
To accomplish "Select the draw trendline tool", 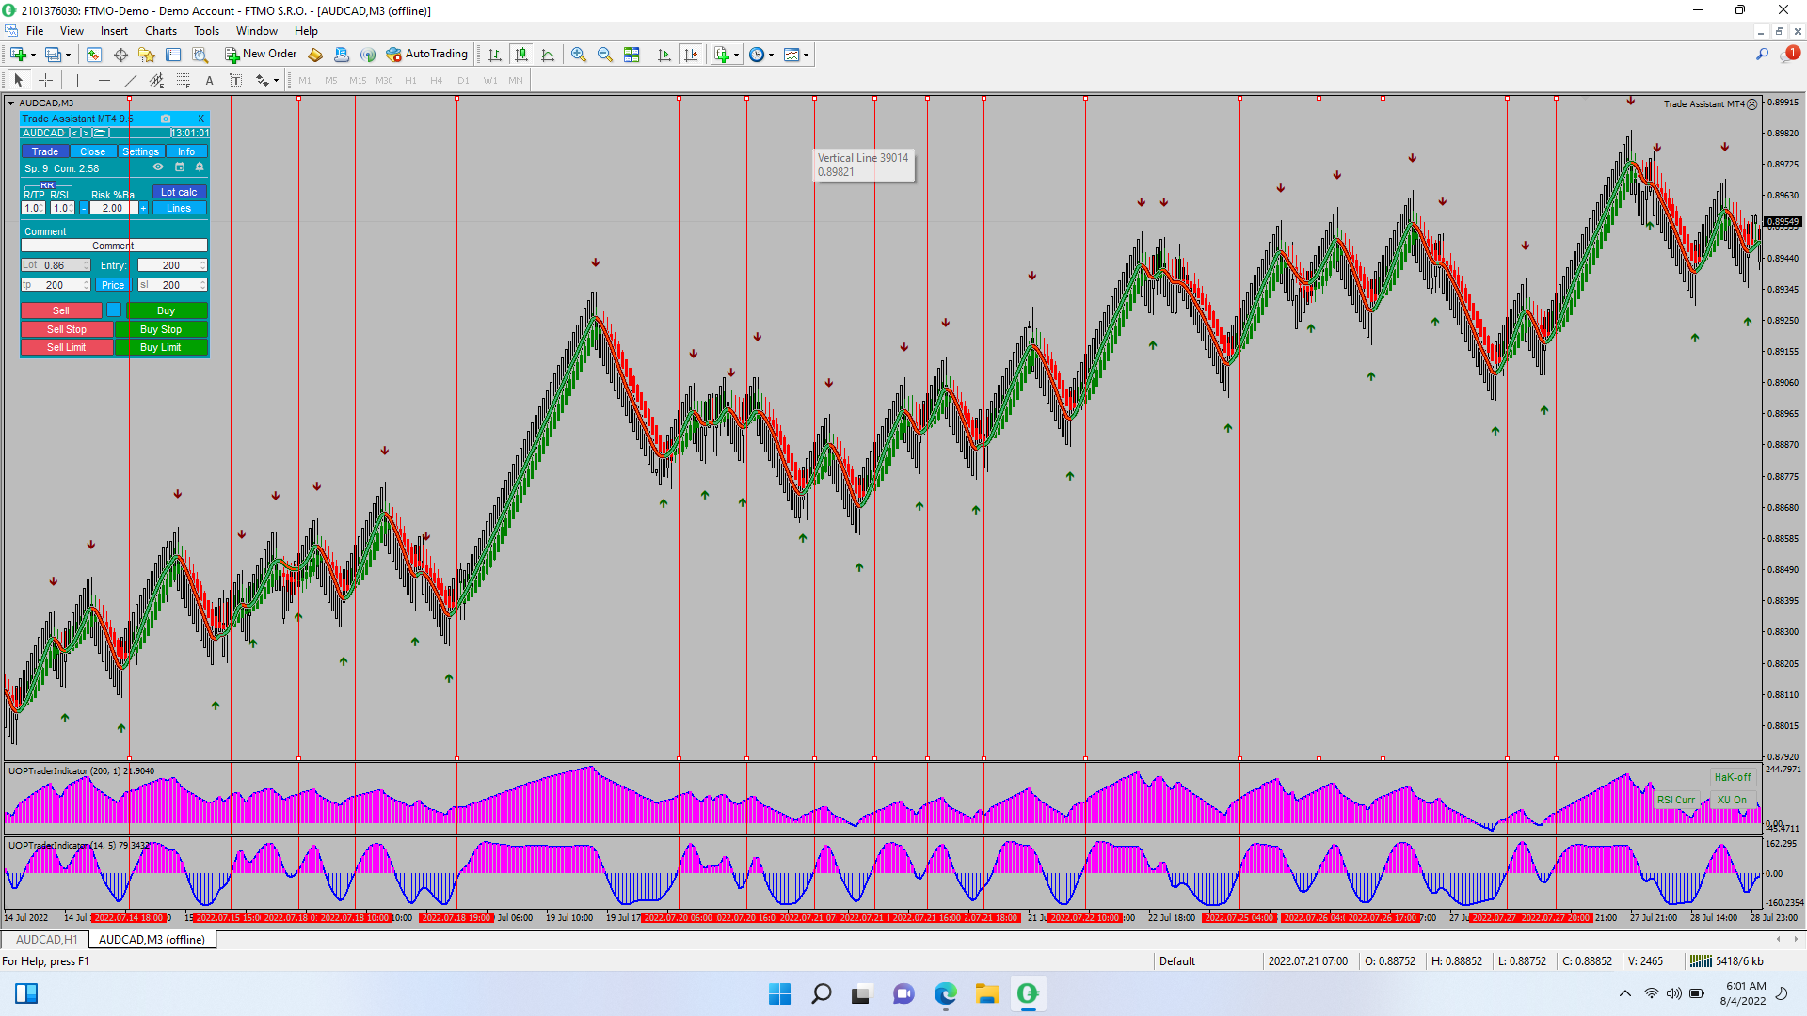I will pos(131,80).
